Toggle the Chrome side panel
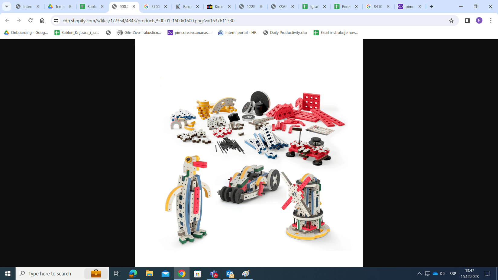 tap(467, 21)
